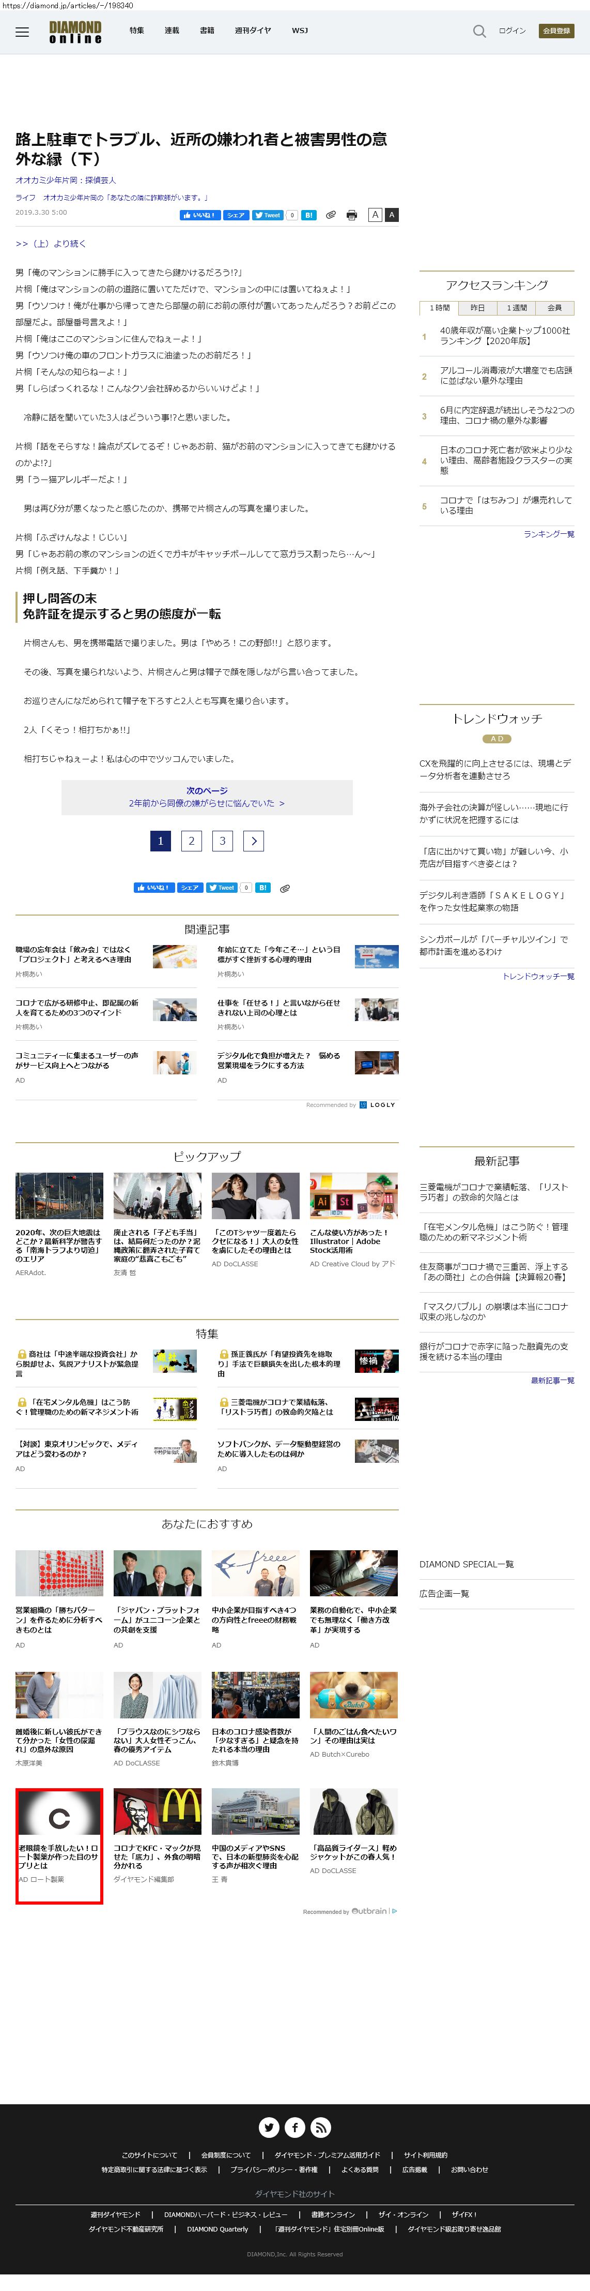Click the LOGLY recommendation logo
The width and height of the screenshot is (590, 2291).
tap(378, 1105)
